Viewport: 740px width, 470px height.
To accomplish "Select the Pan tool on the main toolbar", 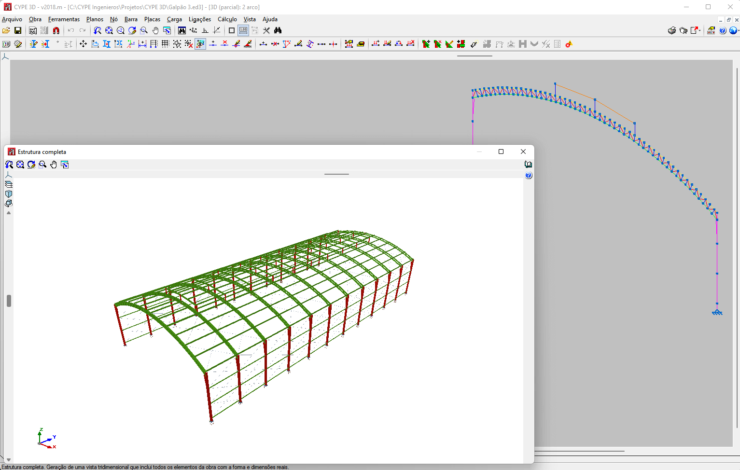I will pos(155,30).
